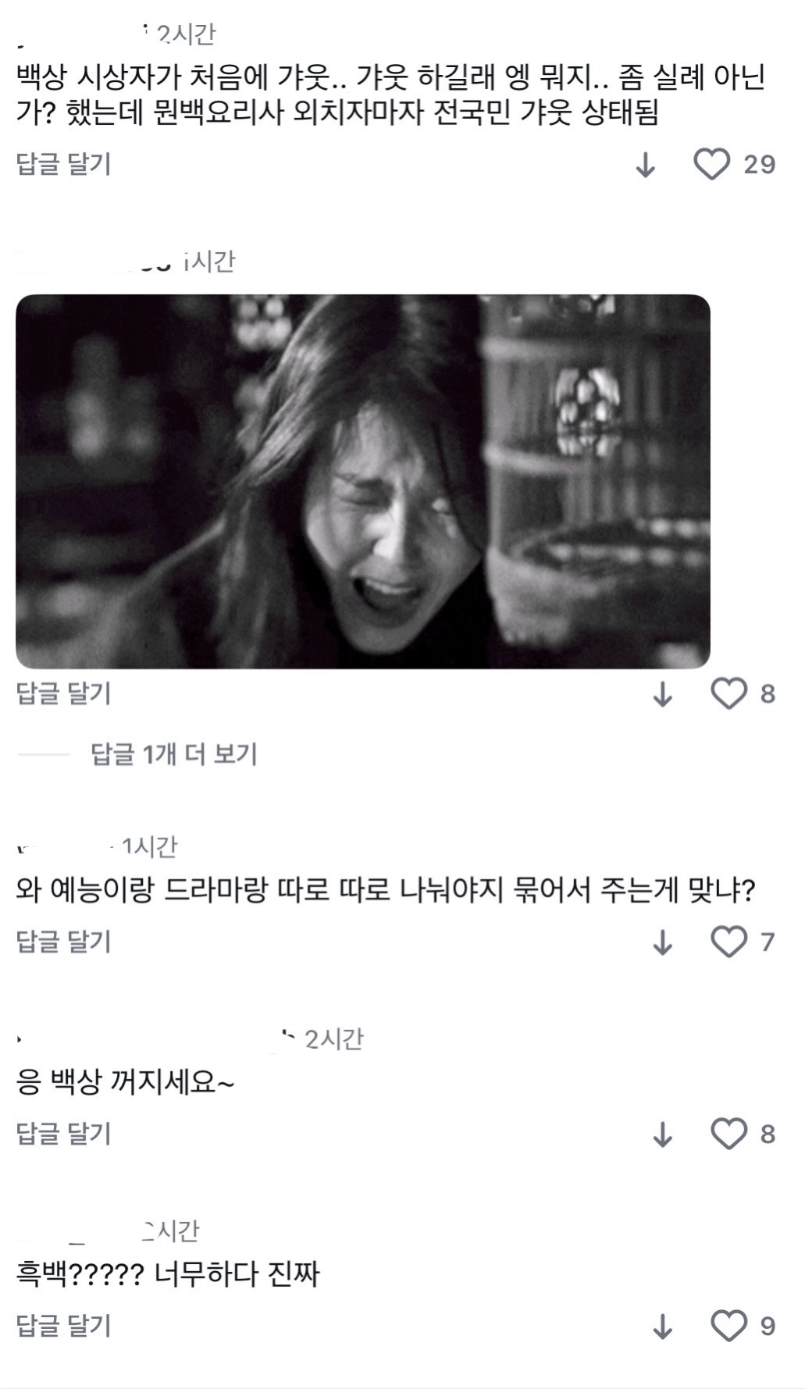Image resolution: width=805 pixels, height=1389 pixels.
Task: Tap the down arrow on the 흑백????? comment
Action: click(x=662, y=1327)
